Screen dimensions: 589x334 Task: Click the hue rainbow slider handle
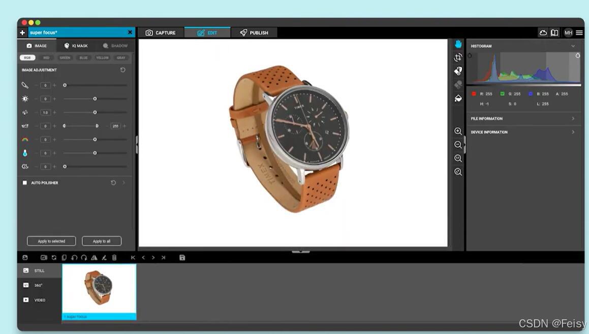(95, 139)
